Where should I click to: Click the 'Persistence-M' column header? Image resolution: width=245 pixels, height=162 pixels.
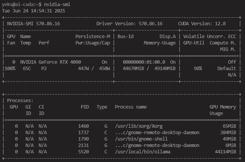(x=93, y=37)
